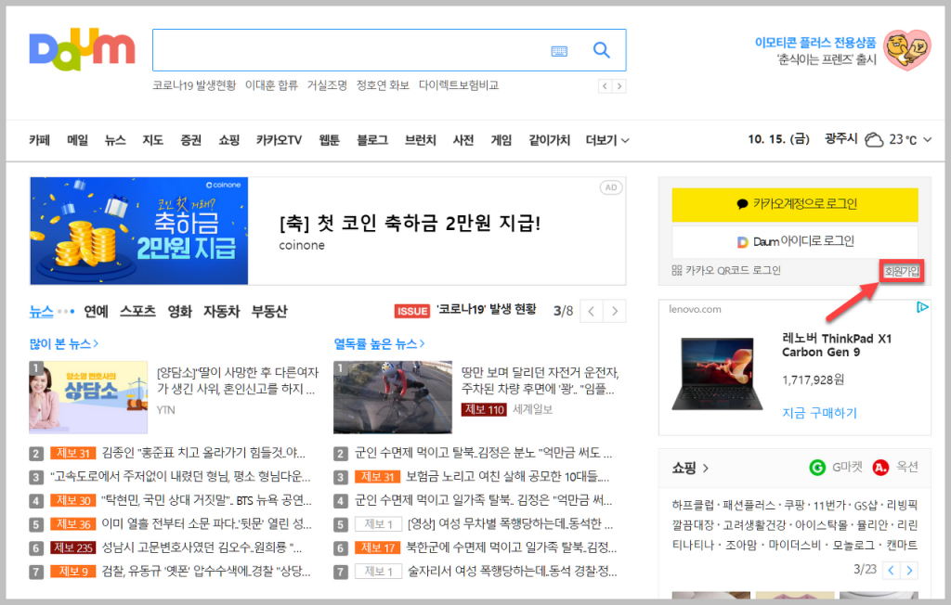Open the 블로그 menu item
This screenshot has height=605, width=951.
pos(371,140)
